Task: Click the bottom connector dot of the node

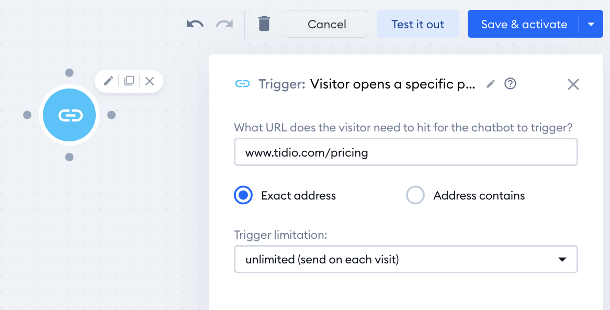Action: pyautogui.click(x=69, y=157)
